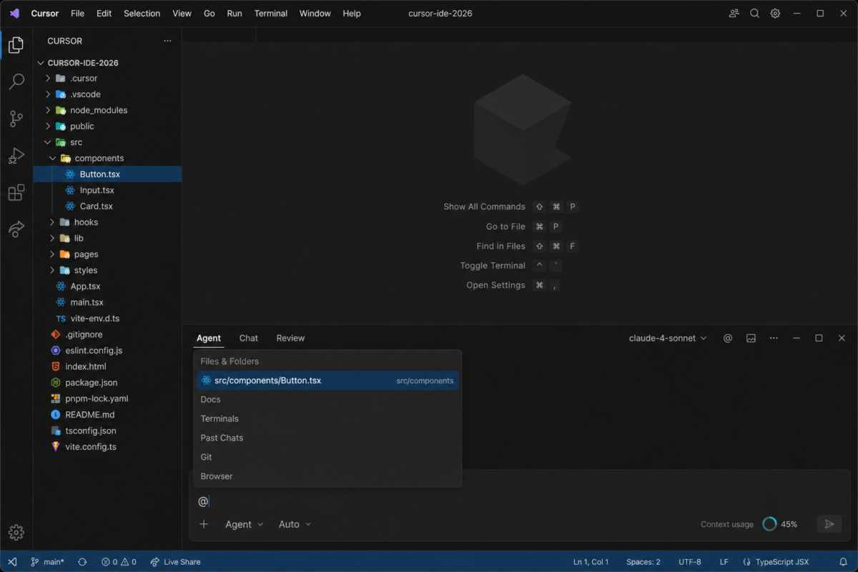Open settings gear in the title bar
Screen dimensions: 858x572
click(x=775, y=14)
